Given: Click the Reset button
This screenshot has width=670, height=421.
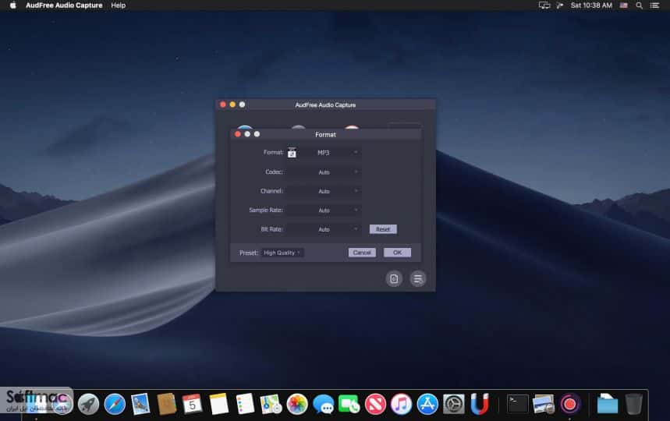Looking at the screenshot, I should (x=383, y=229).
